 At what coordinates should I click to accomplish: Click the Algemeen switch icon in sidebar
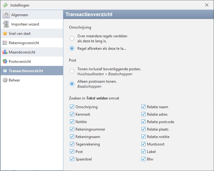[5, 15]
